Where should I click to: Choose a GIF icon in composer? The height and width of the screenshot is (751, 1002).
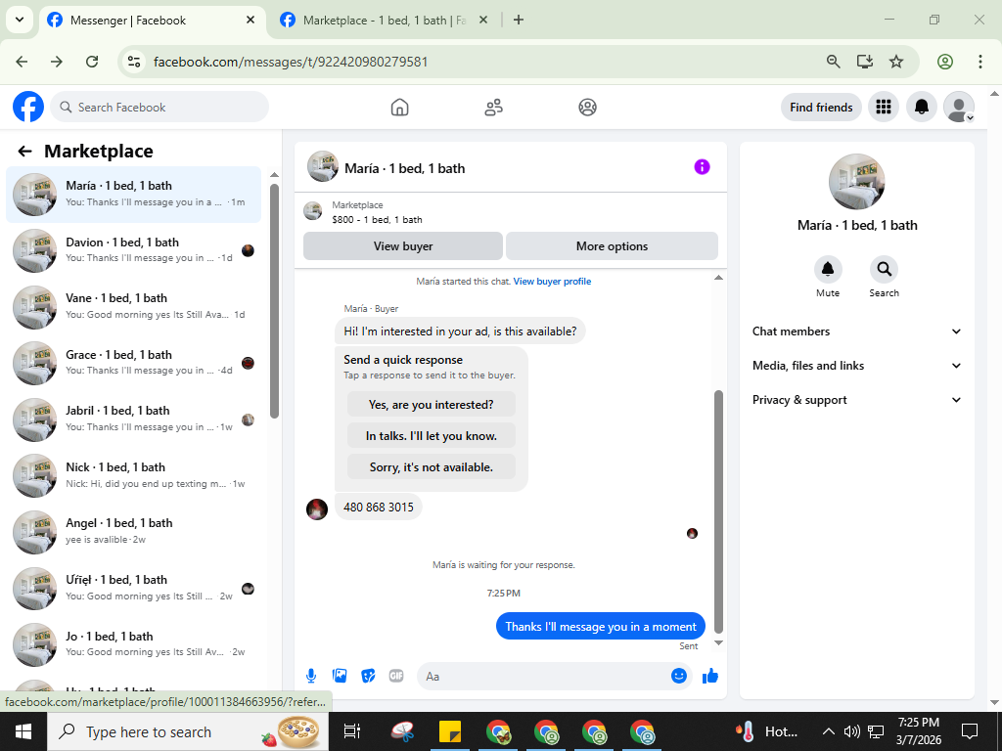[396, 676]
